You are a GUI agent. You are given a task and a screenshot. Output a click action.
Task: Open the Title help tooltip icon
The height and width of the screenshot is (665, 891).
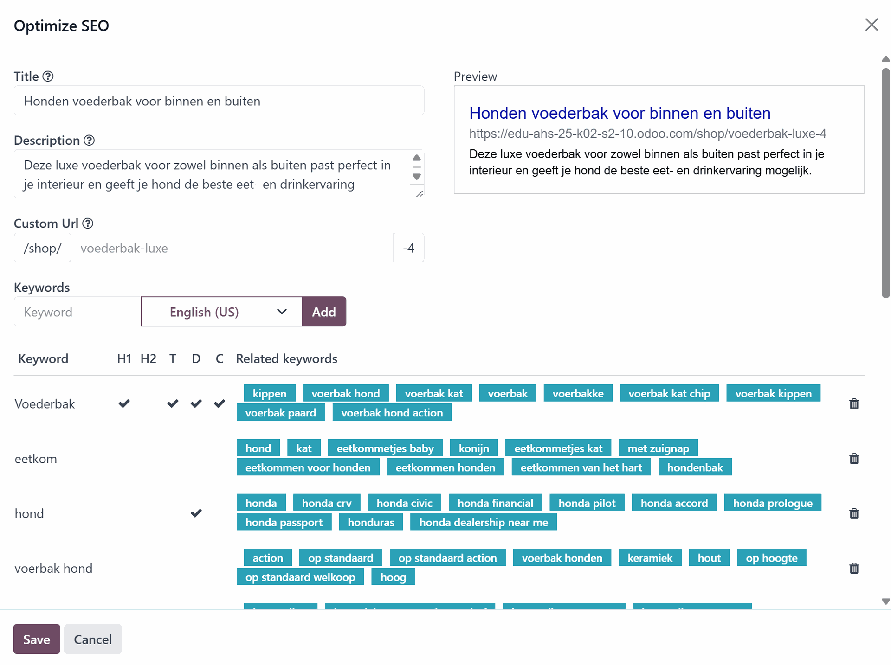[48, 76]
